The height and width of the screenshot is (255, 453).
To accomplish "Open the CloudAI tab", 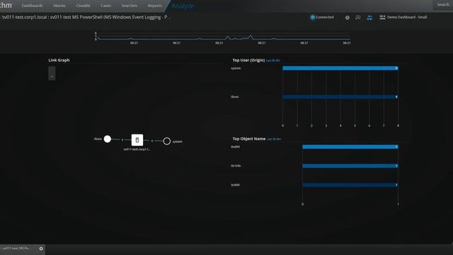I will (x=83, y=6).
